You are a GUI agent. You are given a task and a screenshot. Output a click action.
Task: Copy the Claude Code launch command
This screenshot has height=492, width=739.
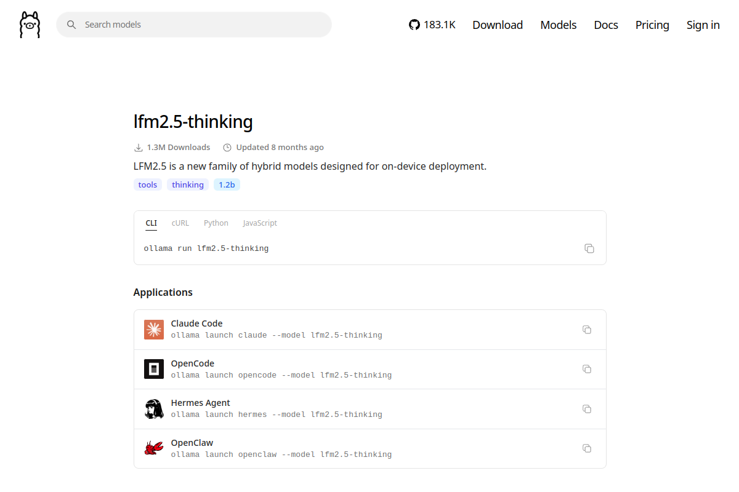pyautogui.click(x=587, y=330)
